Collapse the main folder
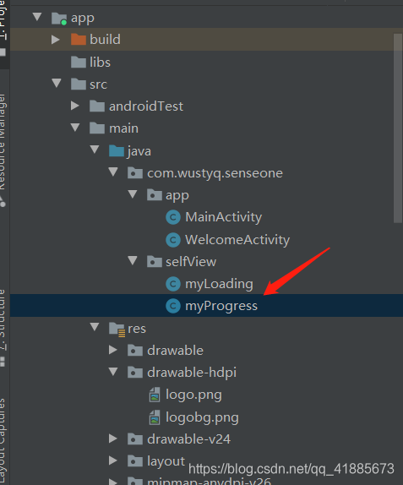Viewport: 403px width, 485px height. 75,128
